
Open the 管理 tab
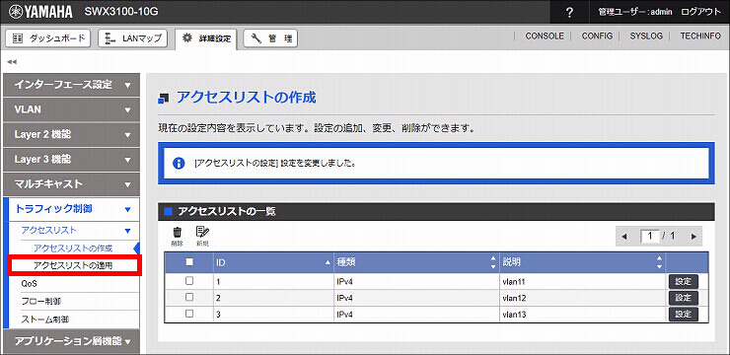[270, 38]
